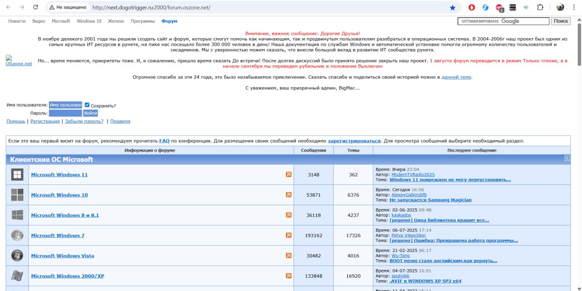This screenshot has height=291, width=582.
Task: Click the AdBlock extension icon with badge 2
Action: [x=499, y=8]
